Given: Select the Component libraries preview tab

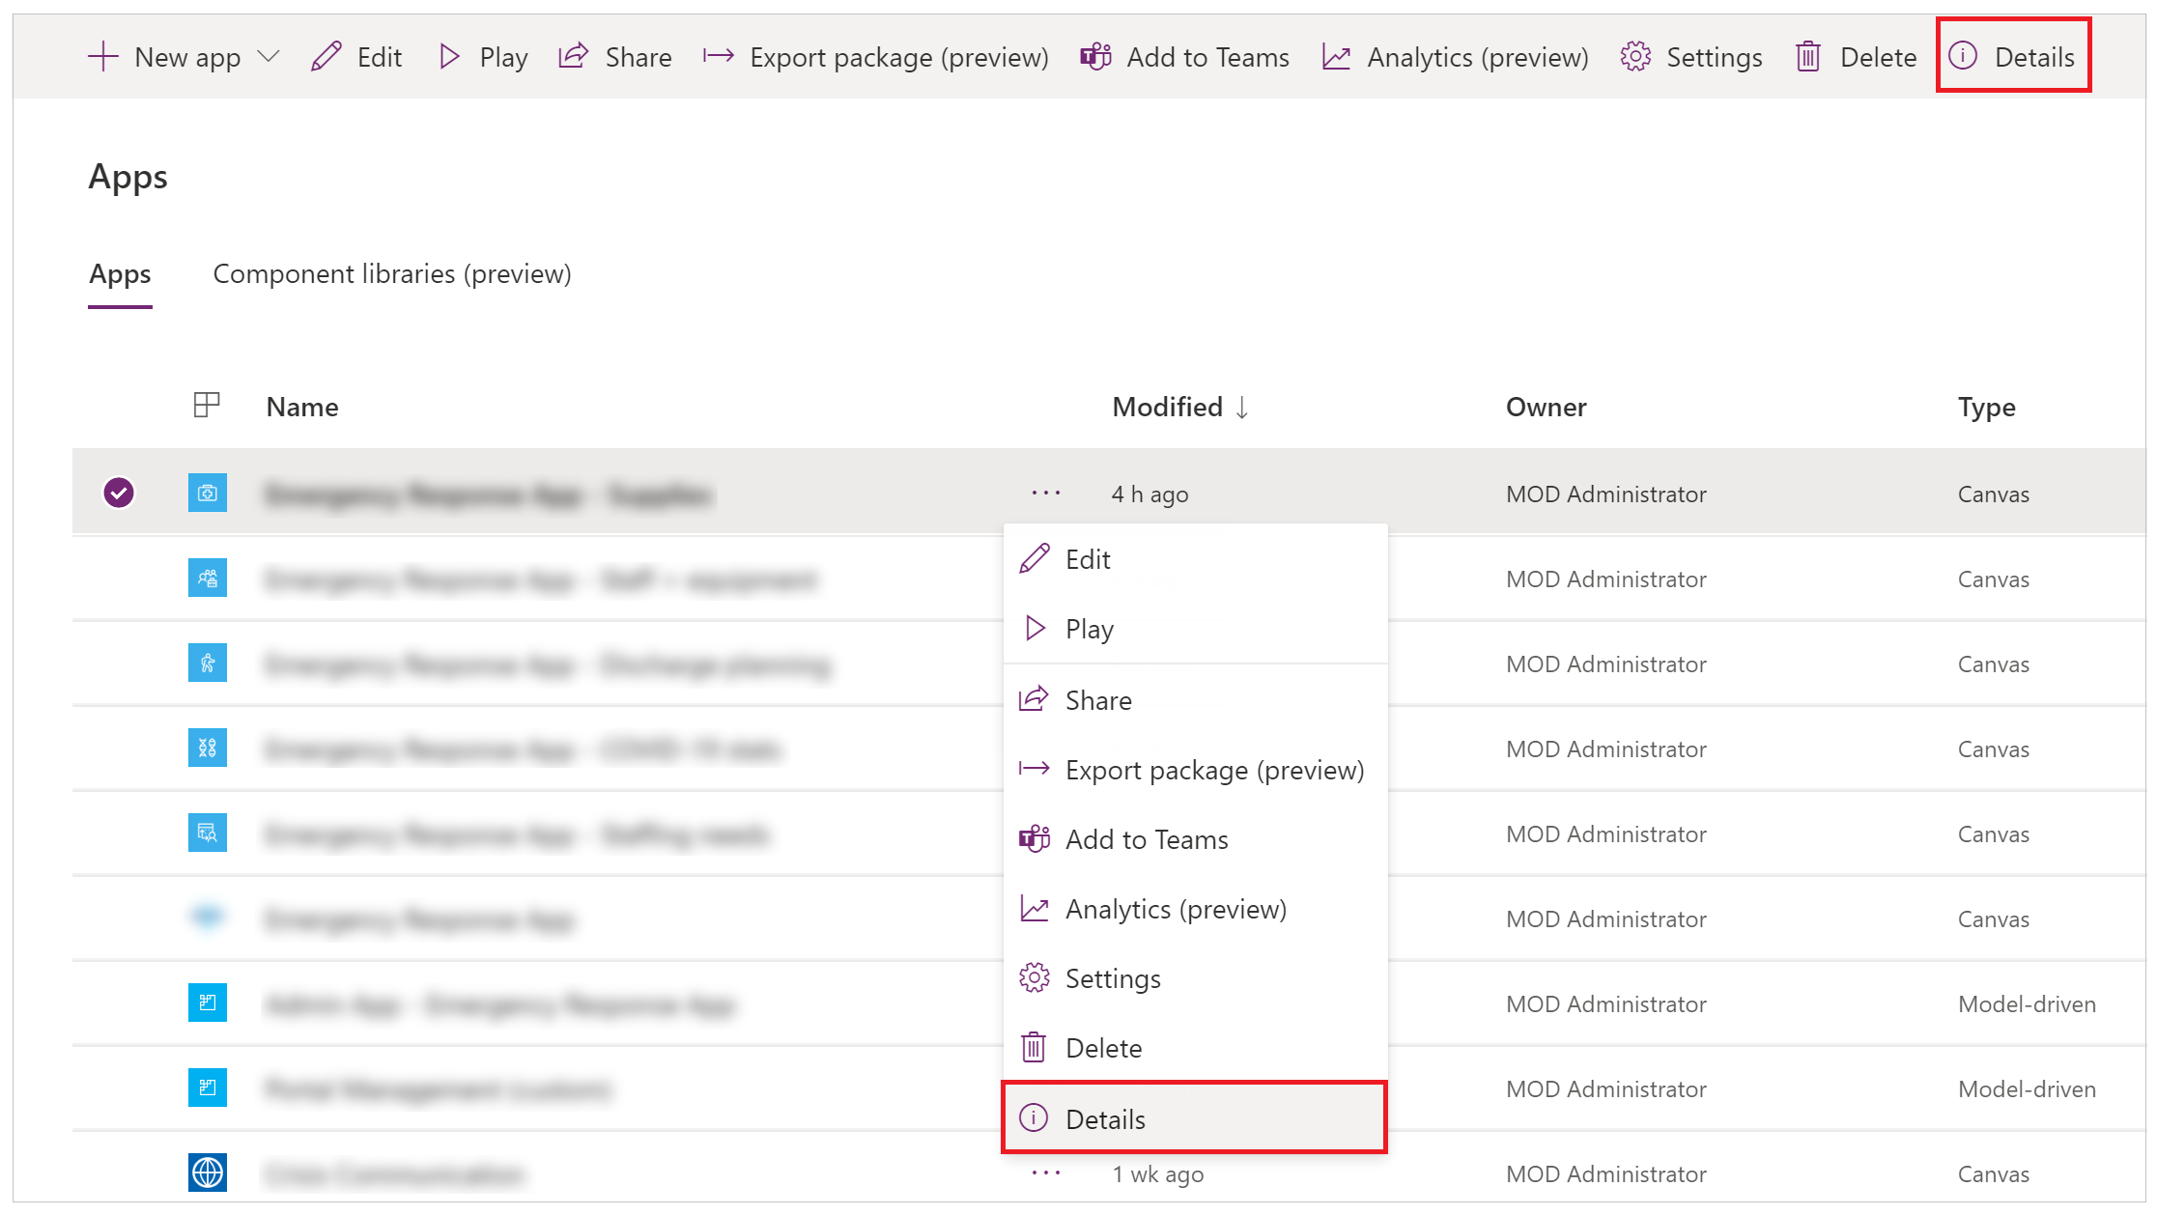Looking at the screenshot, I should click(x=392, y=272).
